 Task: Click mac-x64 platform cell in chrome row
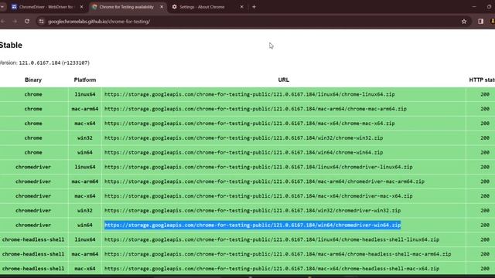(x=85, y=124)
